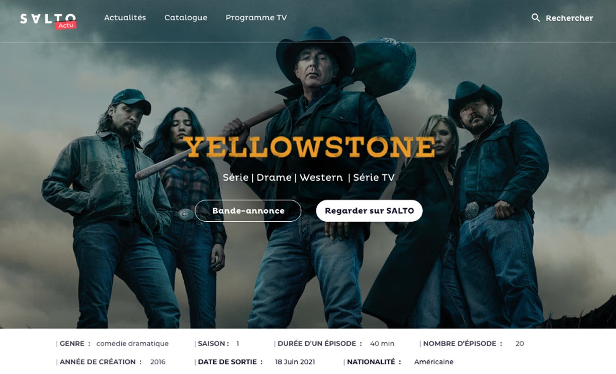The height and width of the screenshot is (374, 616).
Task: Click the comédie dramatique genre value
Action: pos(132,344)
